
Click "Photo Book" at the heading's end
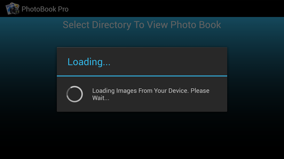click(x=196, y=25)
